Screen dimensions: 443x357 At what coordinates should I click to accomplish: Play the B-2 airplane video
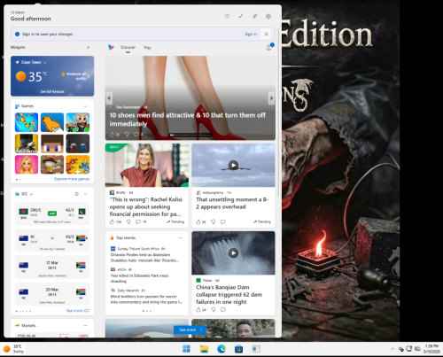[x=233, y=165]
